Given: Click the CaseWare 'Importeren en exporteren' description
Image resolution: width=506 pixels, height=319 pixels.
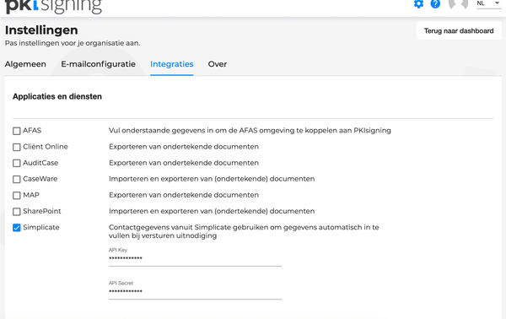Looking at the screenshot, I should pyautogui.click(x=212, y=179).
